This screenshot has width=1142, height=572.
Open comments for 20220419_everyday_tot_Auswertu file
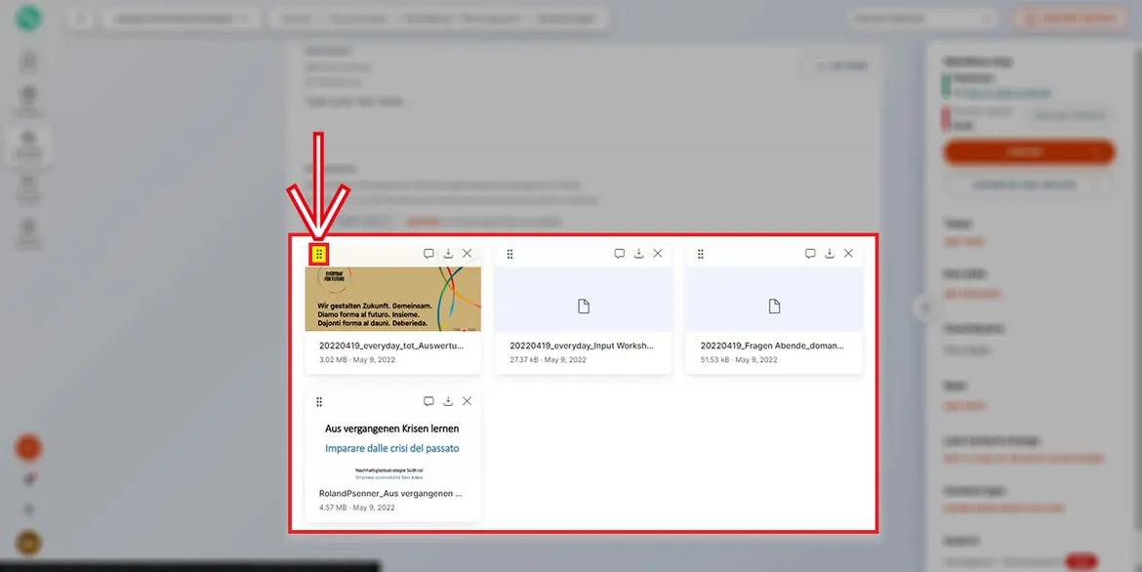tap(428, 254)
